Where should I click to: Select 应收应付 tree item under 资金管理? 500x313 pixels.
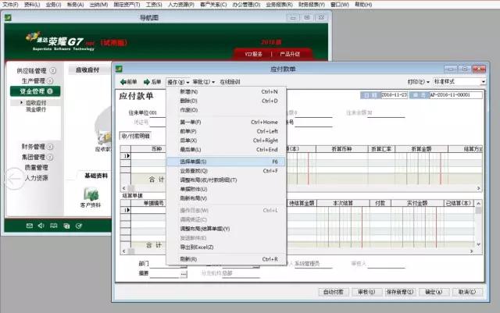[36, 102]
